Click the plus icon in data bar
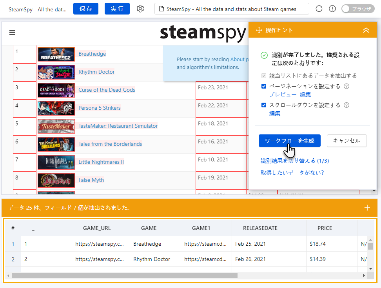The image size is (381, 288). 367,208
